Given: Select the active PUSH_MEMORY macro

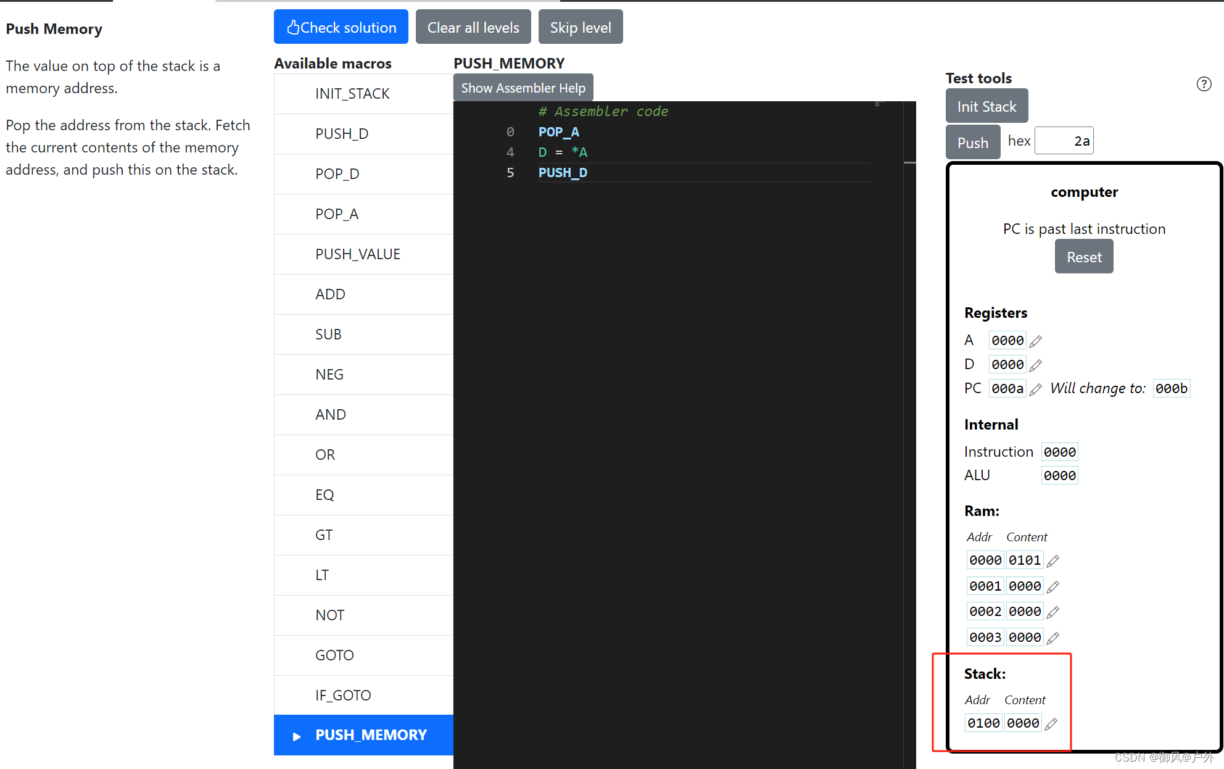Looking at the screenshot, I should tap(363, 735).
